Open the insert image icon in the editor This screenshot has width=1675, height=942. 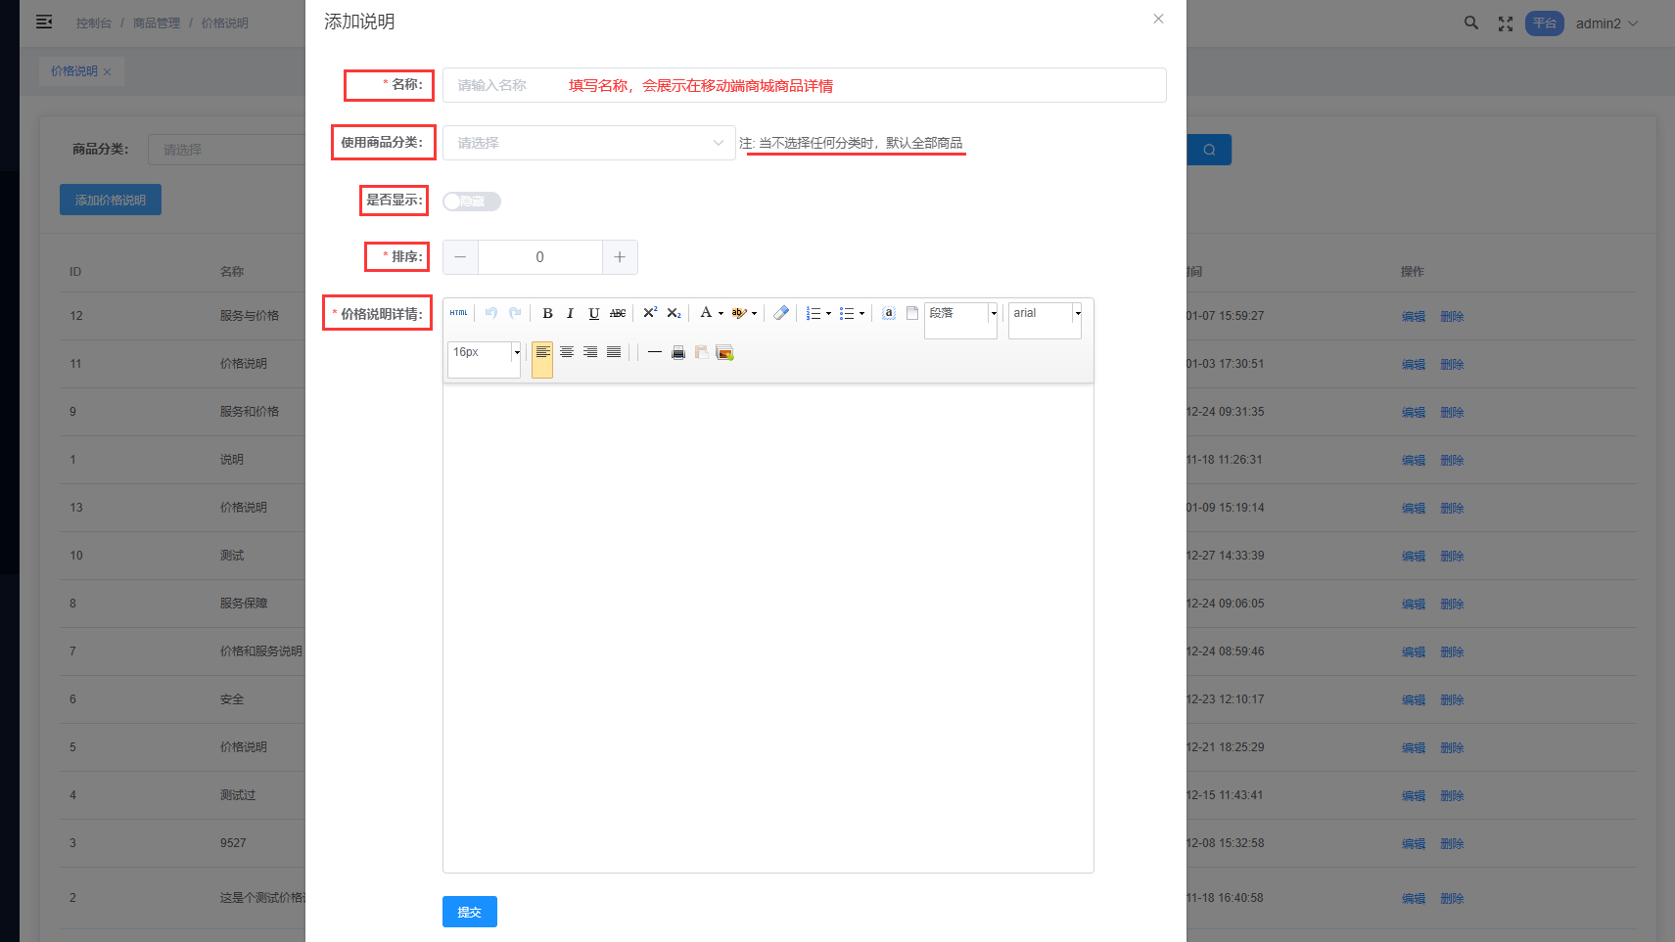(724, 352)
